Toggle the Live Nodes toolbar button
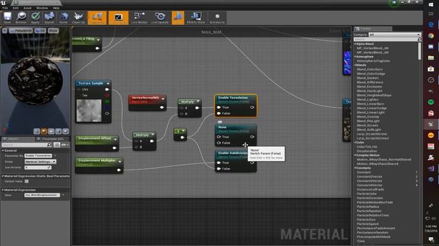Screen dimensions: 439x246 (x=139, y=18)
